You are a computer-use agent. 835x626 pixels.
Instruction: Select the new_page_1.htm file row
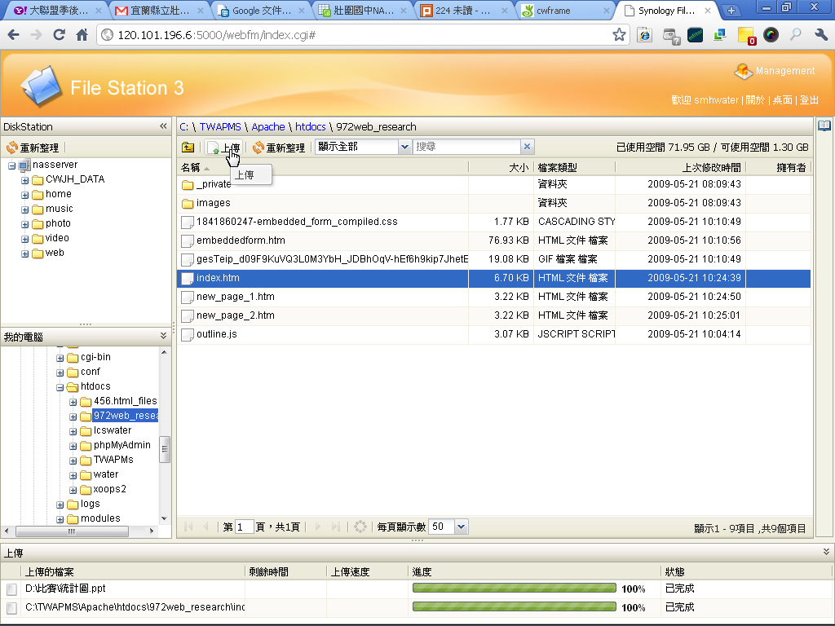point(493,297)
